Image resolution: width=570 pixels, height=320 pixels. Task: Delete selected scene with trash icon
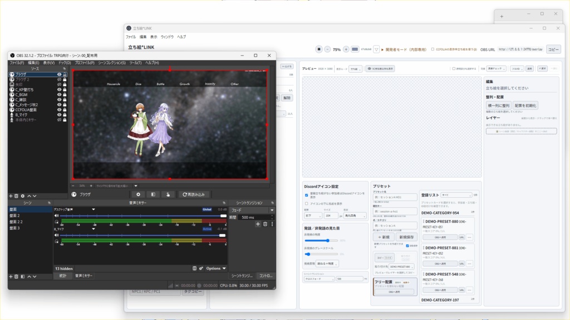pyautogui.click(x=16, y=277)
